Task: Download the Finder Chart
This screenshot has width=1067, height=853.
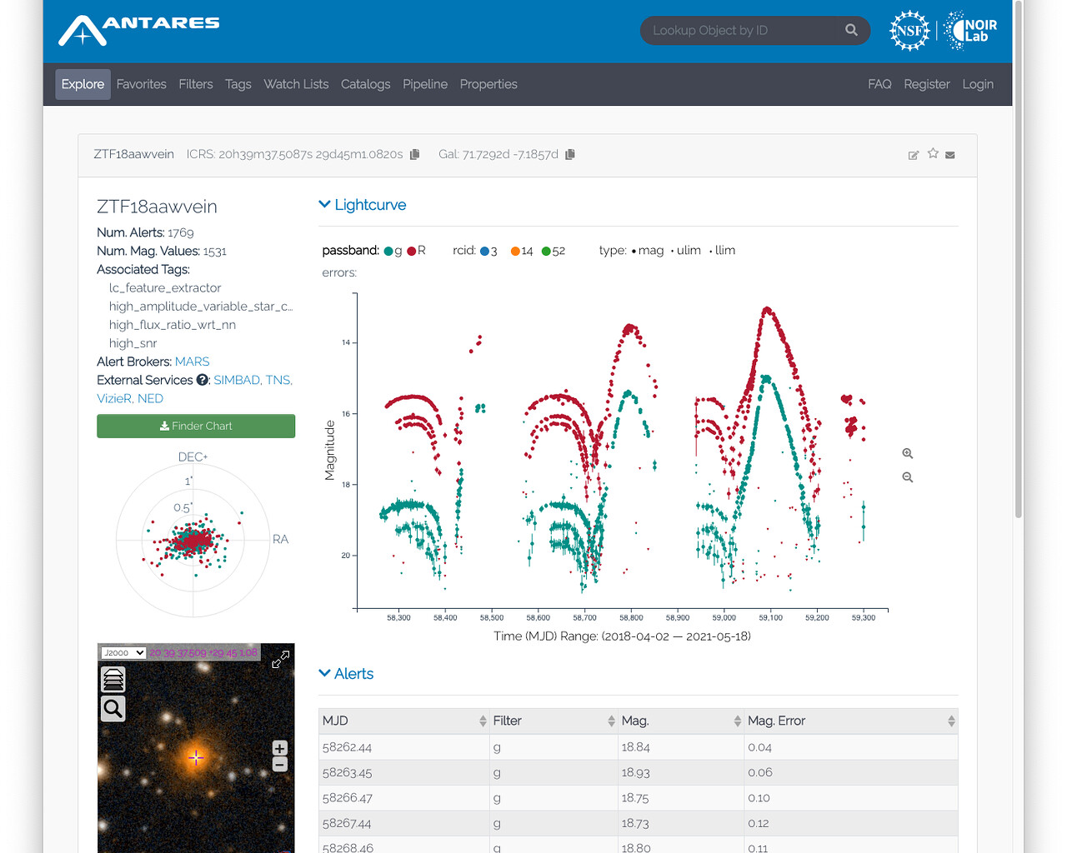Action: pos(196,426)
